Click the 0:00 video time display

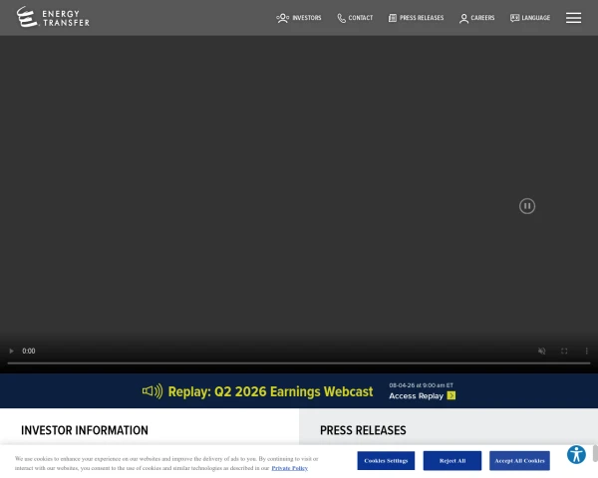29,351
